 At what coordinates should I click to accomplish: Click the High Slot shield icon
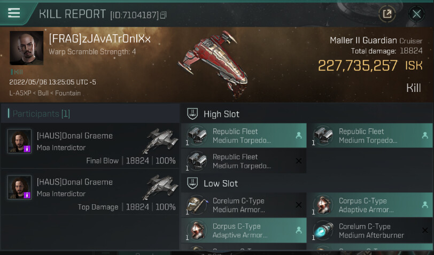192,114
